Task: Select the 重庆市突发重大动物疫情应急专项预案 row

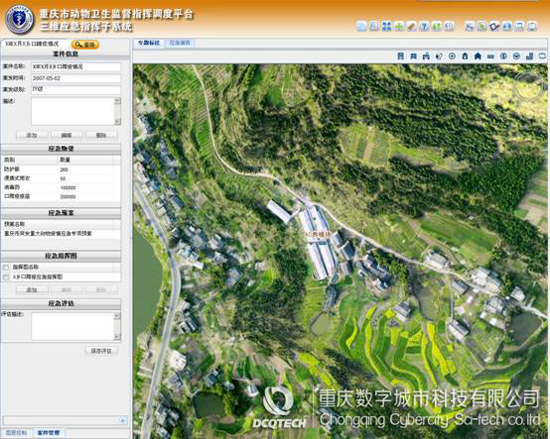Action: 61,234
